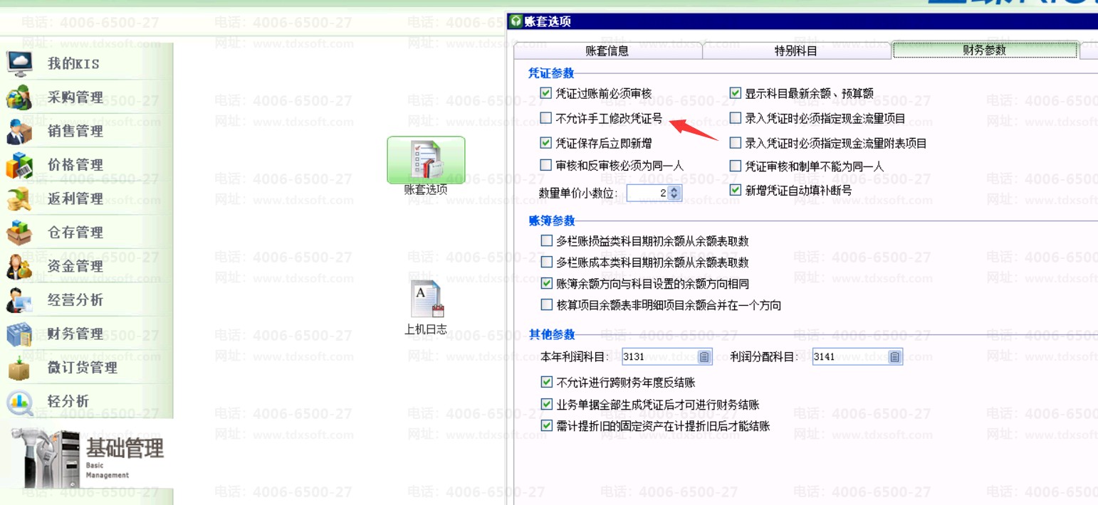1098x505 pixels.
Task: Switch to the 账套信息 tab
Action: click(607, 51)
